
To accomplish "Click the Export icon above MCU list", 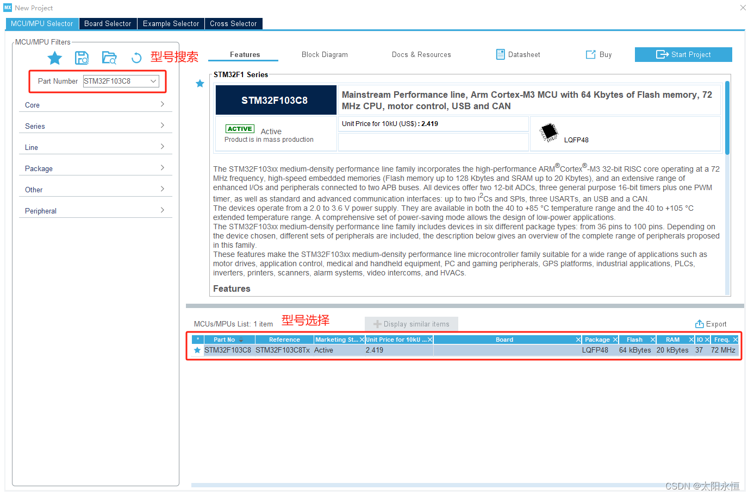I will tap(700, 324).
